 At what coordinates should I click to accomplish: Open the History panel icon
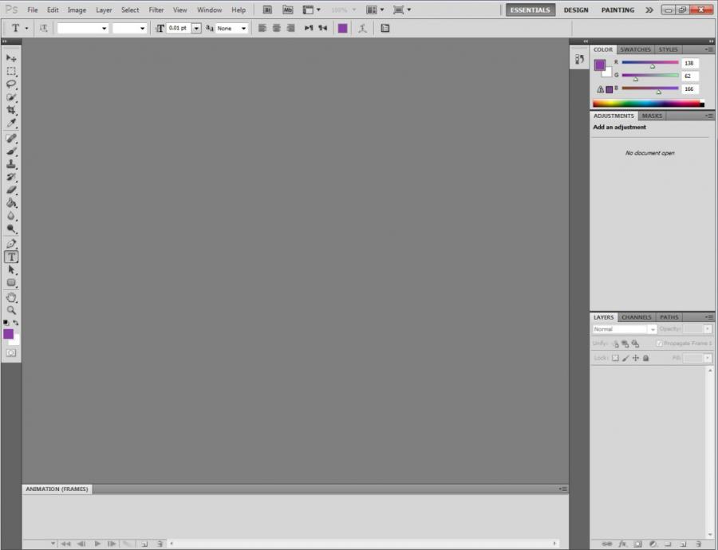click(579, 60)
